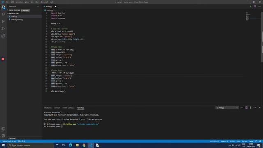Switch to the Debug Console tab
The height and width of the screenshot is (148, 263).
coord(69,108)
